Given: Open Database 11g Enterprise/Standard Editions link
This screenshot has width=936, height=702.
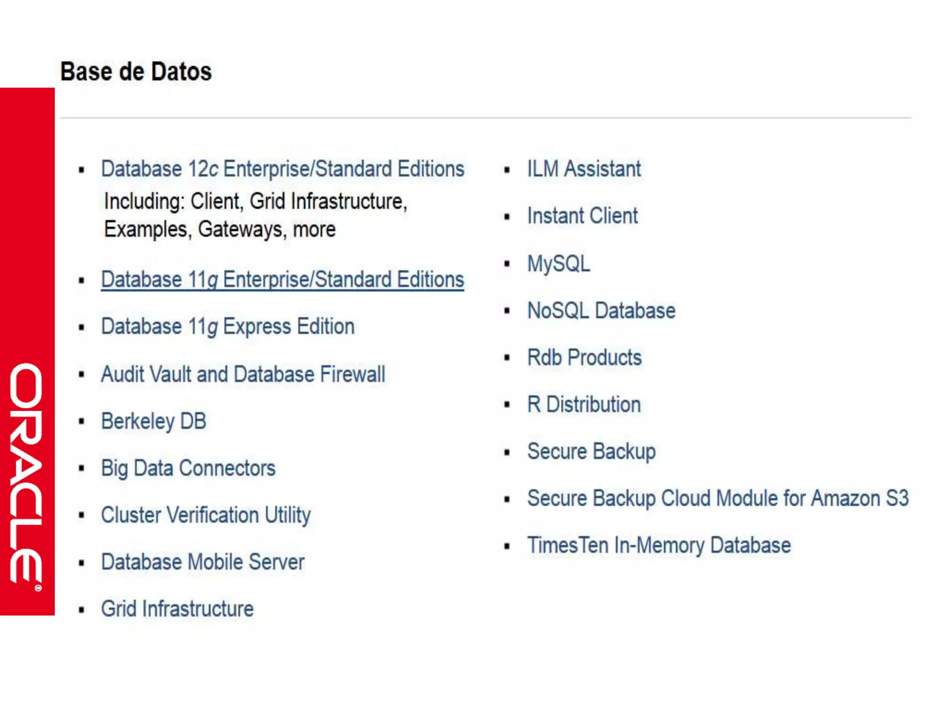Looking at the screenshot, I should pos(282,280).
